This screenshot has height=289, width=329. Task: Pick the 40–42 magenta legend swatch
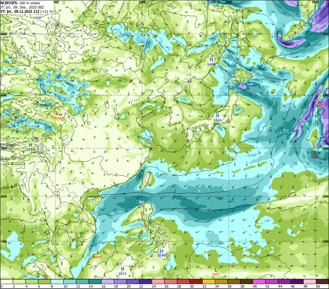(x=259, y=281)
